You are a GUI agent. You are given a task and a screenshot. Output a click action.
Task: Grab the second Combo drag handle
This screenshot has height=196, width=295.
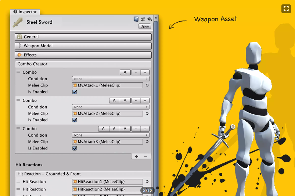[x=18, y=100]
